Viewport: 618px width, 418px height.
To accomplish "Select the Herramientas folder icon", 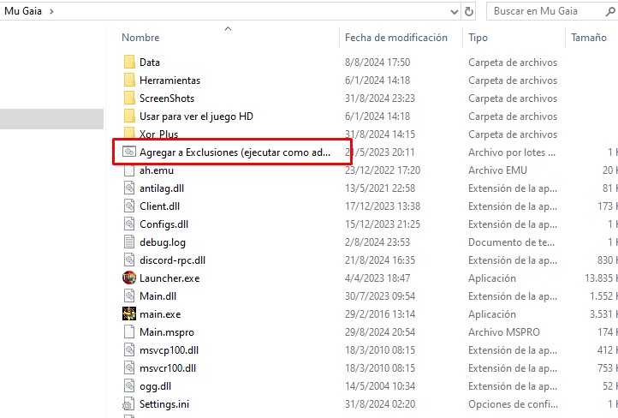I will [129, 81].
